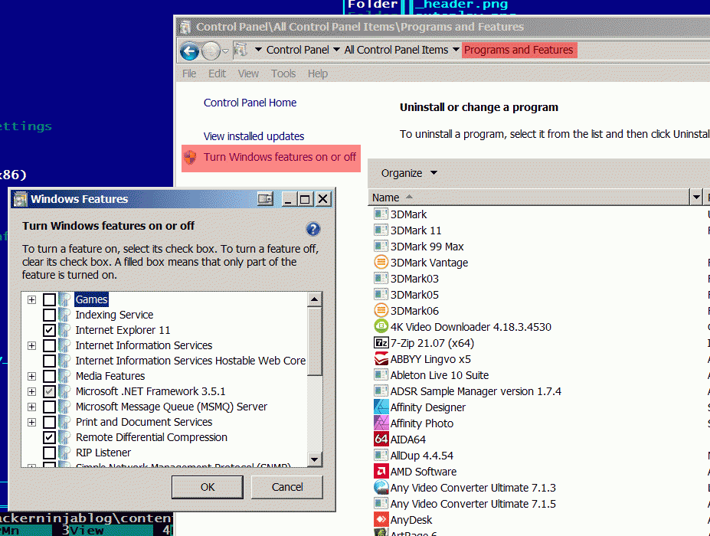Screen dimensions: 710x536
Task: Click Cancel in Windows Features dialog
Action: click(287, 487)
